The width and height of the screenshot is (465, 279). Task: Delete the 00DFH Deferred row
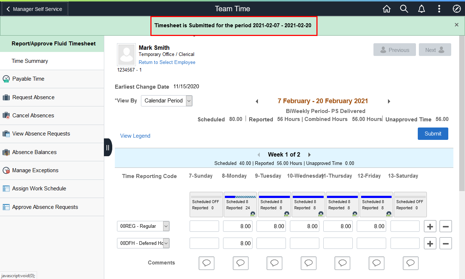pyautogui.click(x=446, y=243)
